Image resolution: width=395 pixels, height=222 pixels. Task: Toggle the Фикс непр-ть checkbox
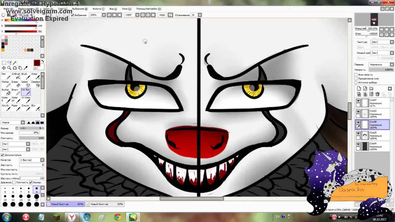click(x=356, y=75)
